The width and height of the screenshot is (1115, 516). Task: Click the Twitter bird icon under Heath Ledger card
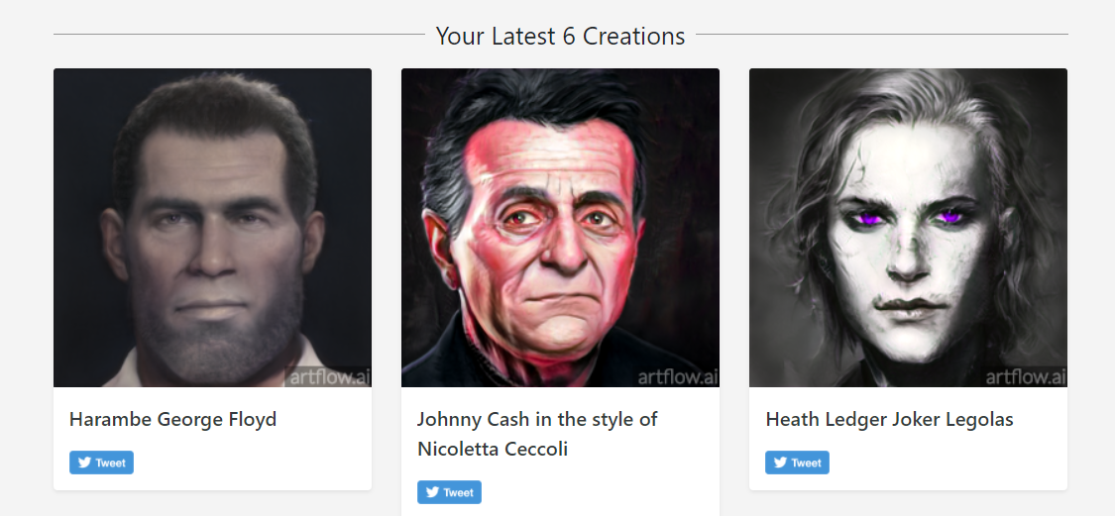pyautogui.click(x=780, y=463)
